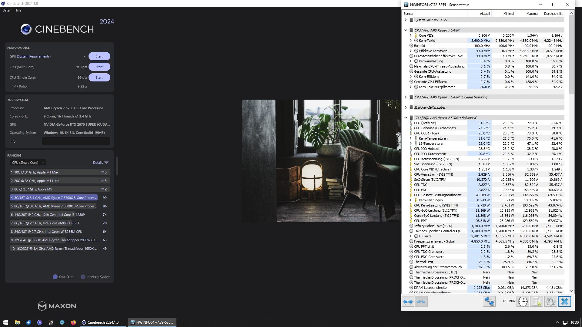Open the CPU (Single Core) ranking dropdown
Viewport: 582px width, 327px height.
[x=28, y=163]
